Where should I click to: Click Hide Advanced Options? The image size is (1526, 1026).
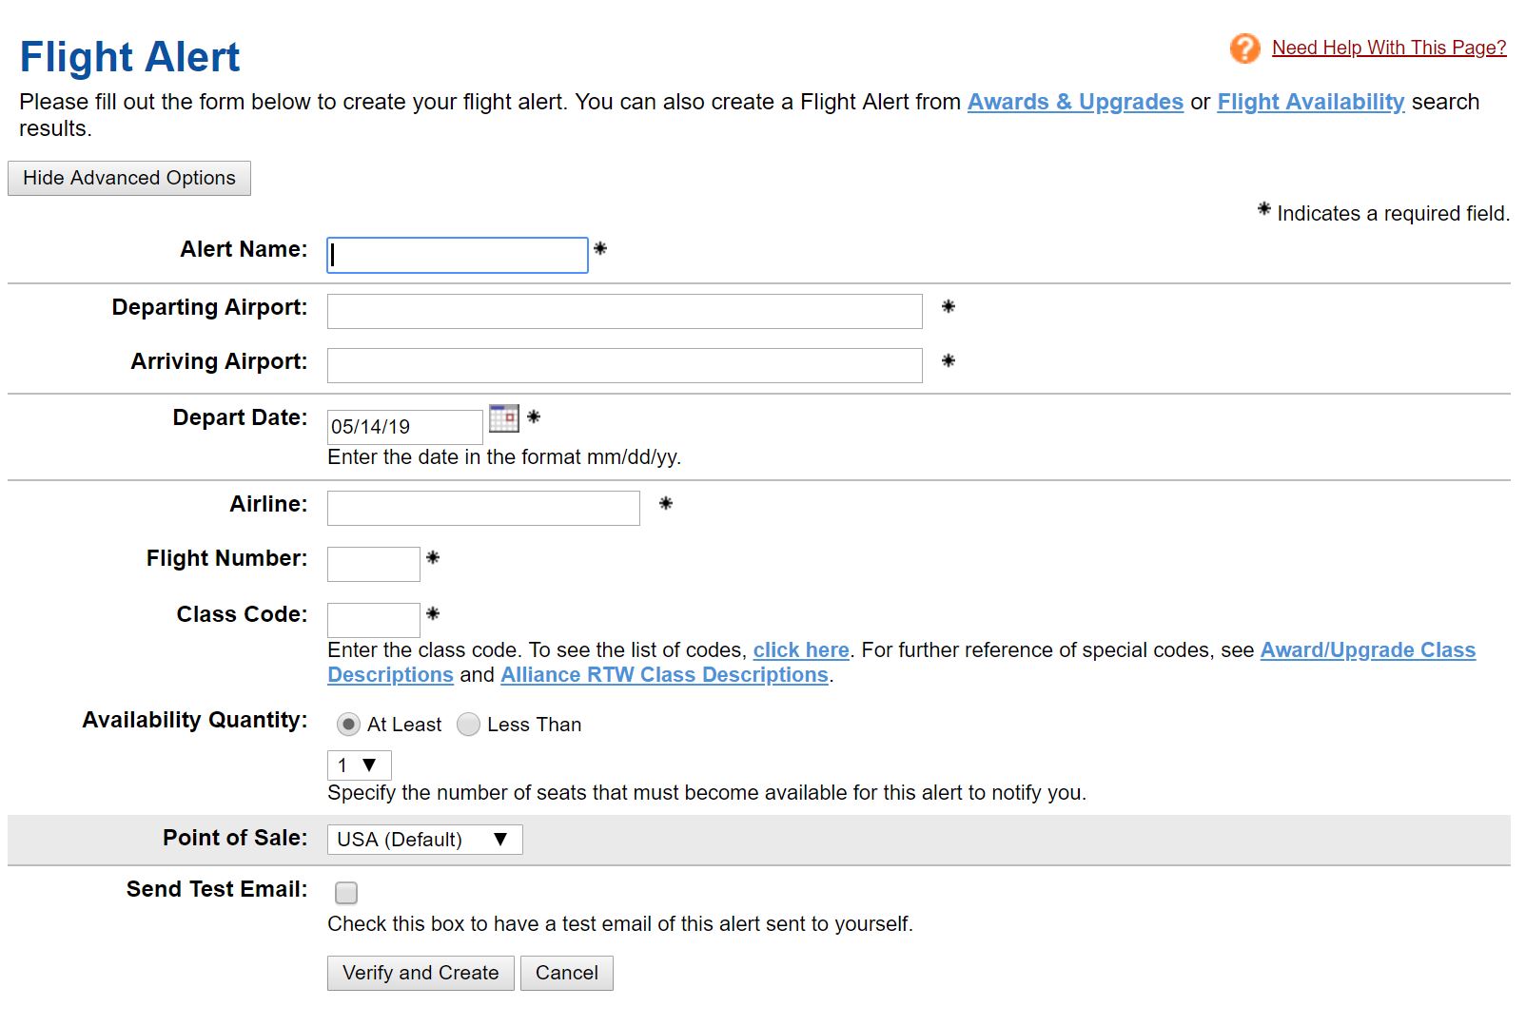128,178
